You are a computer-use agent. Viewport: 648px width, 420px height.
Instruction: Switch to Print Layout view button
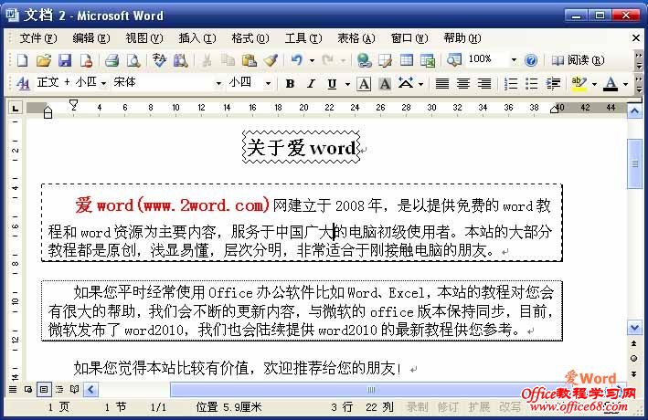(x=44, y=390)
